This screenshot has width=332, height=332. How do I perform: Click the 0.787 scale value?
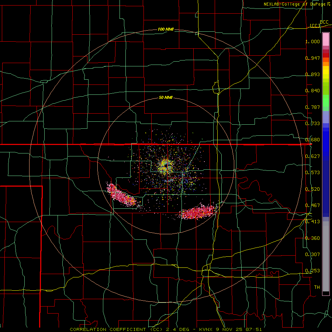click(x=312, y=107)
